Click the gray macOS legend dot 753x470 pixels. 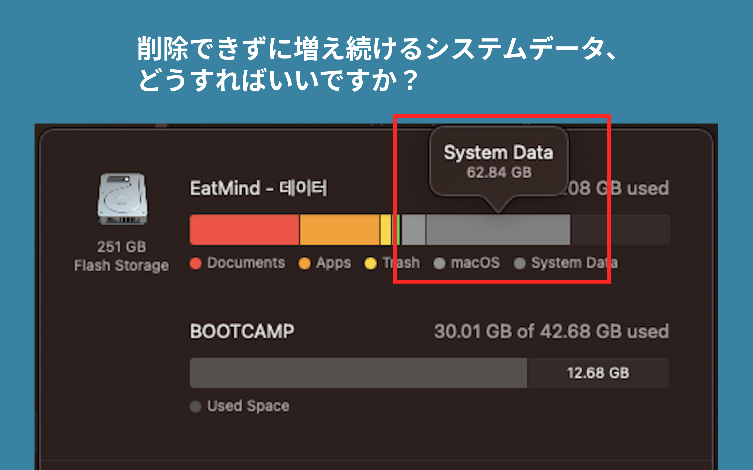click(439, 263)
